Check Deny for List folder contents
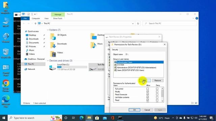This screenshot has width=216, height=121. click(x=157, y=97)
